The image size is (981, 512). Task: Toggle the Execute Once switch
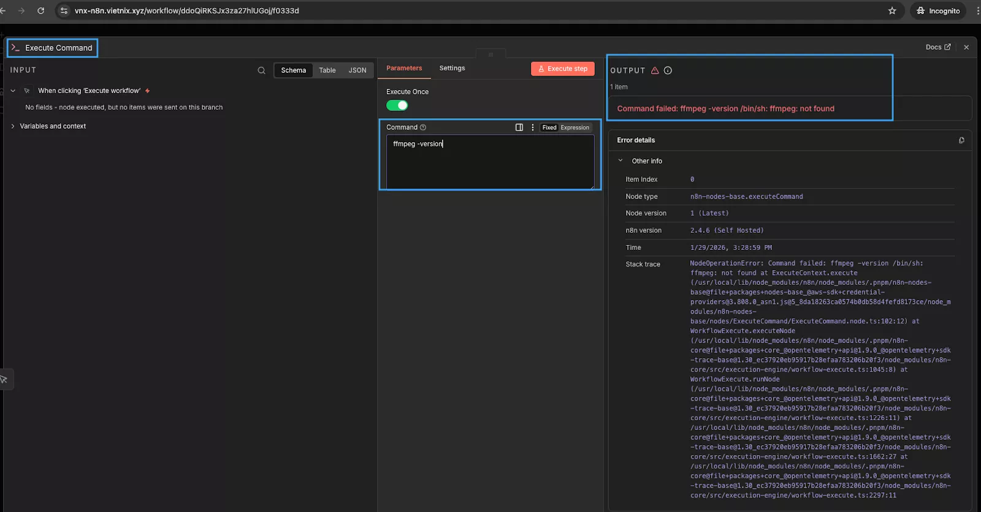397,105
